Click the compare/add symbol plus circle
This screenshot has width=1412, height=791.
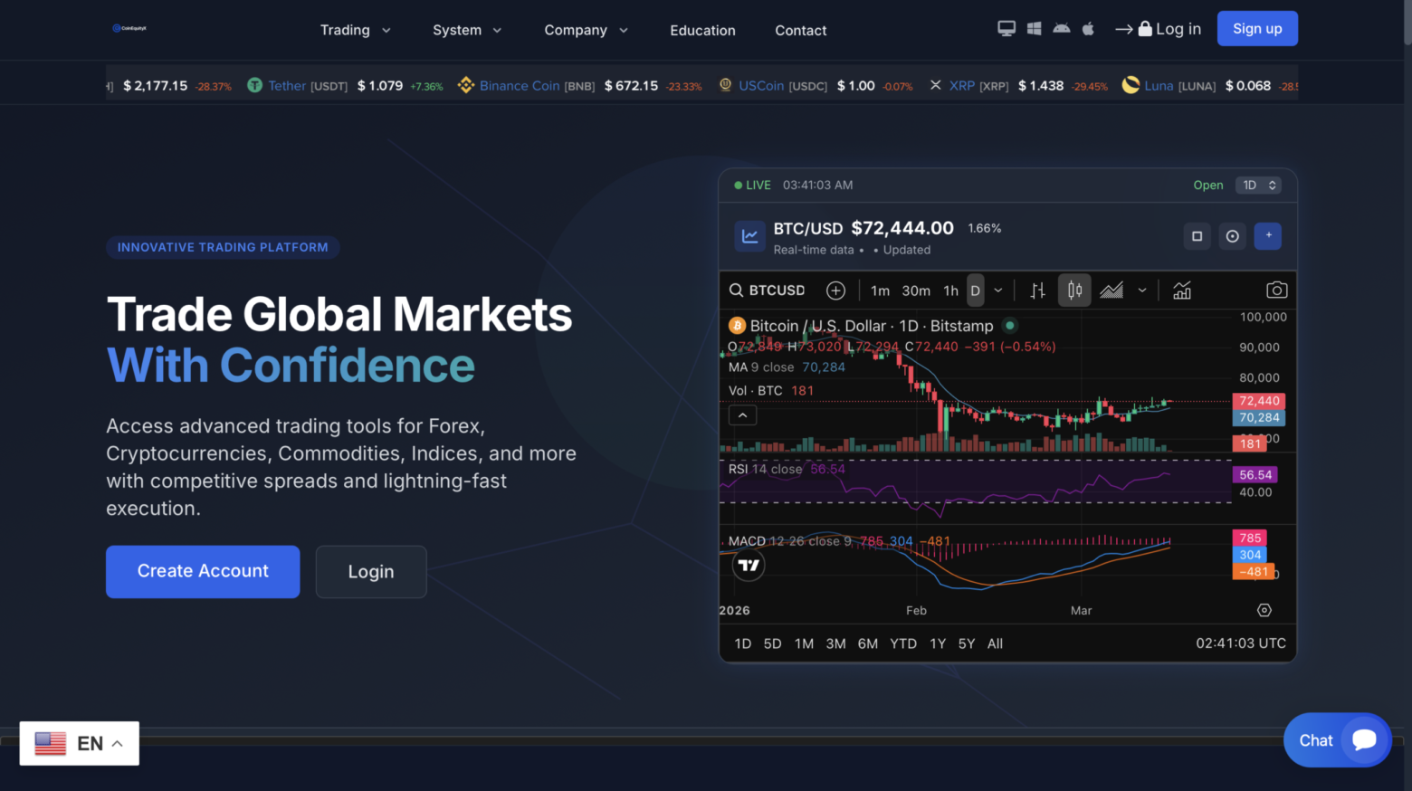pyautogui.click(x=835, y=291)
